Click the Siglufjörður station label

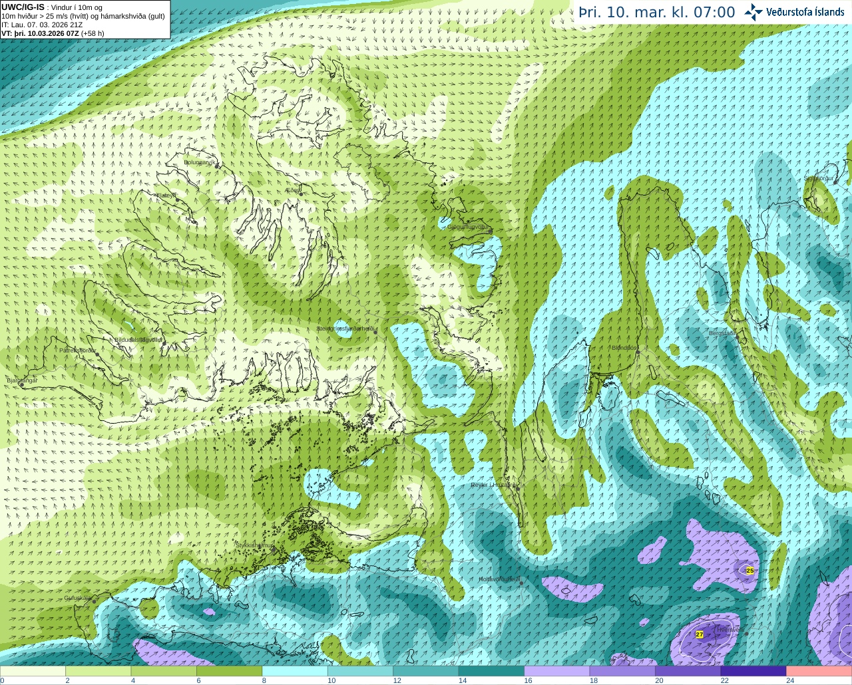[819, 178]
